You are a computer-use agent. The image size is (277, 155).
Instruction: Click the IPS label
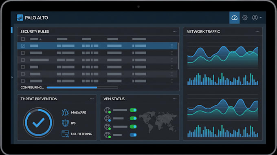click(73, 123)
